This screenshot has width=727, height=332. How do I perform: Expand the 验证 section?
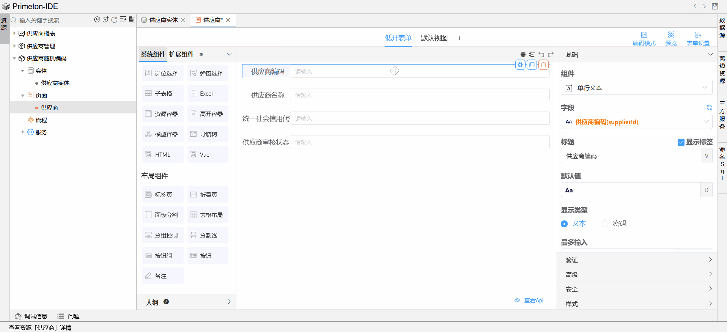tap(636, 260)
